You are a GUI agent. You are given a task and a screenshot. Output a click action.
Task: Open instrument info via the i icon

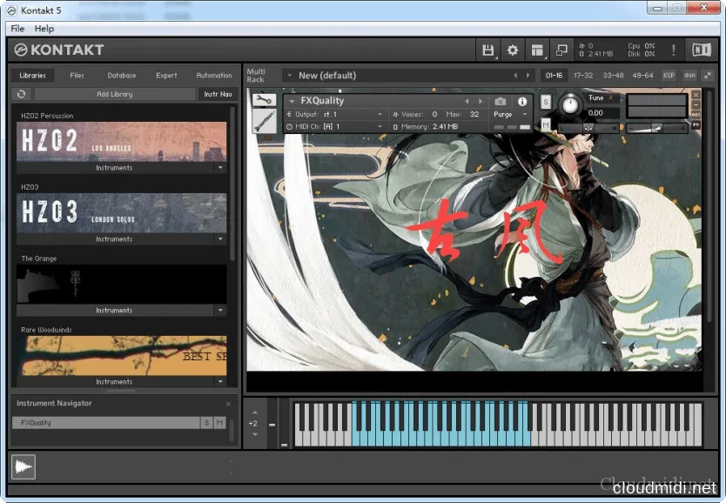pyautogui.click(x=521, y=101)
